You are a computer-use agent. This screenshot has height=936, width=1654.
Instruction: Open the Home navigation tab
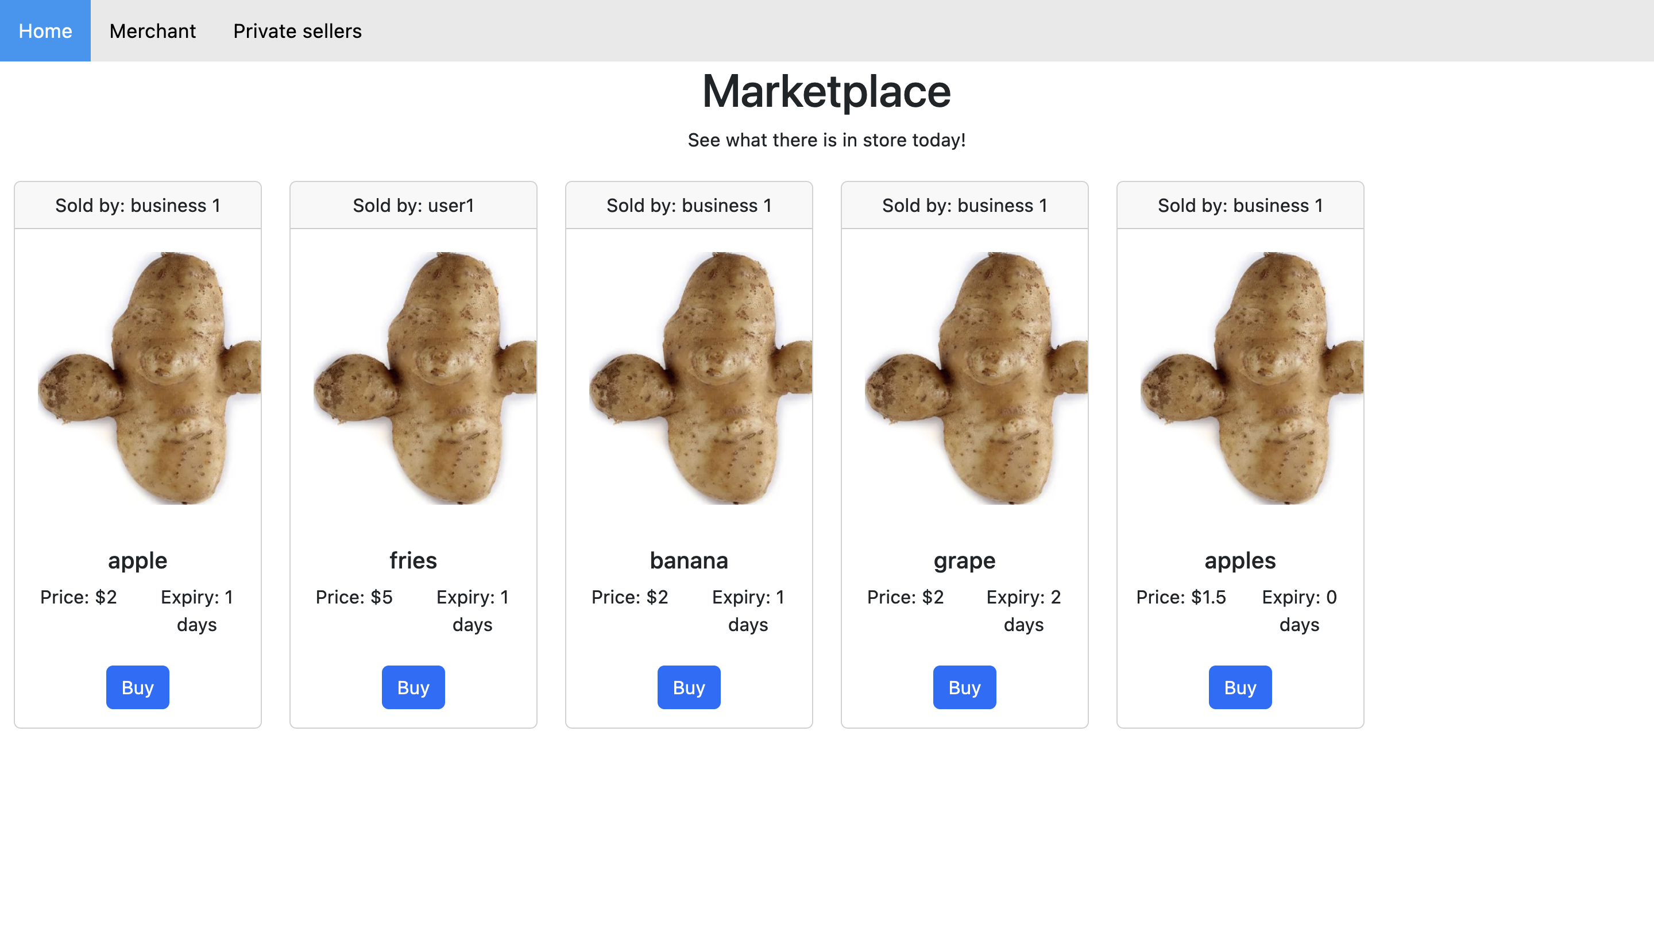45,31
